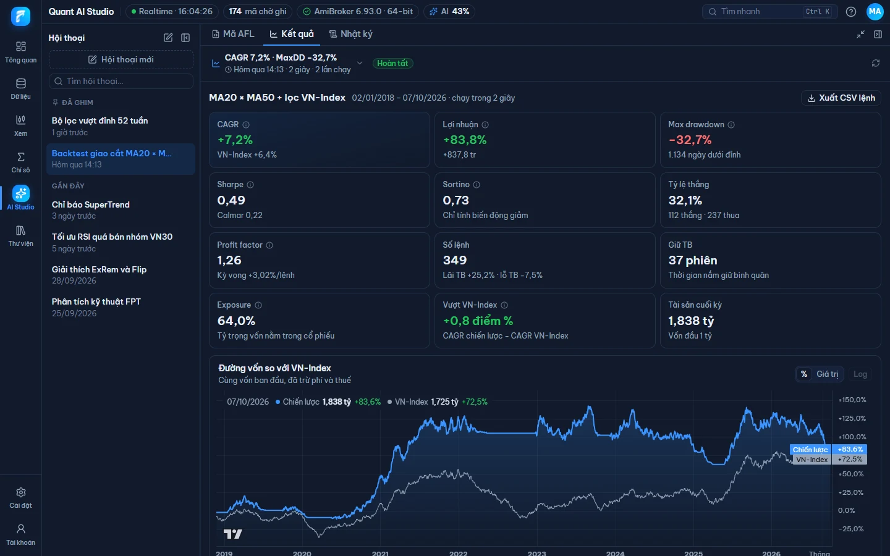The image size is (890, 556).
Task: Click the new conversation pencil icon
Action: pyautogui.click(x=168, y=38)
